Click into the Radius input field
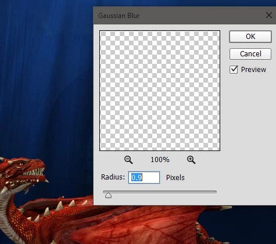 [144, 177]
